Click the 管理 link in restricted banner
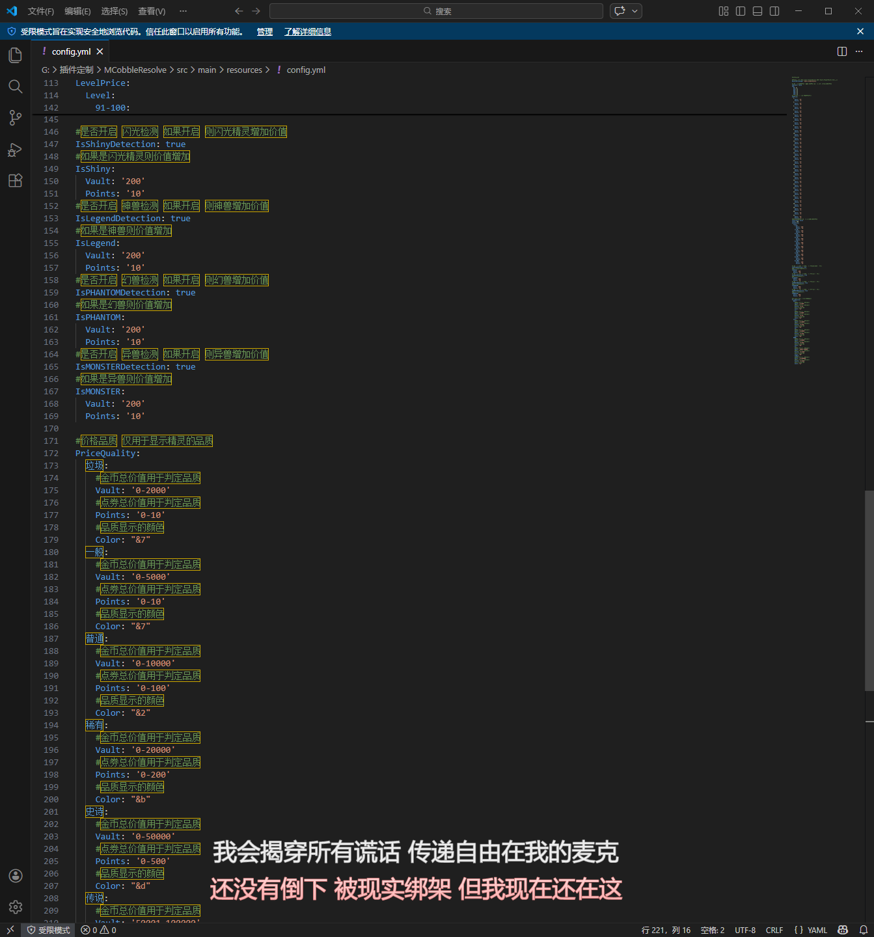 pos(264,32)
